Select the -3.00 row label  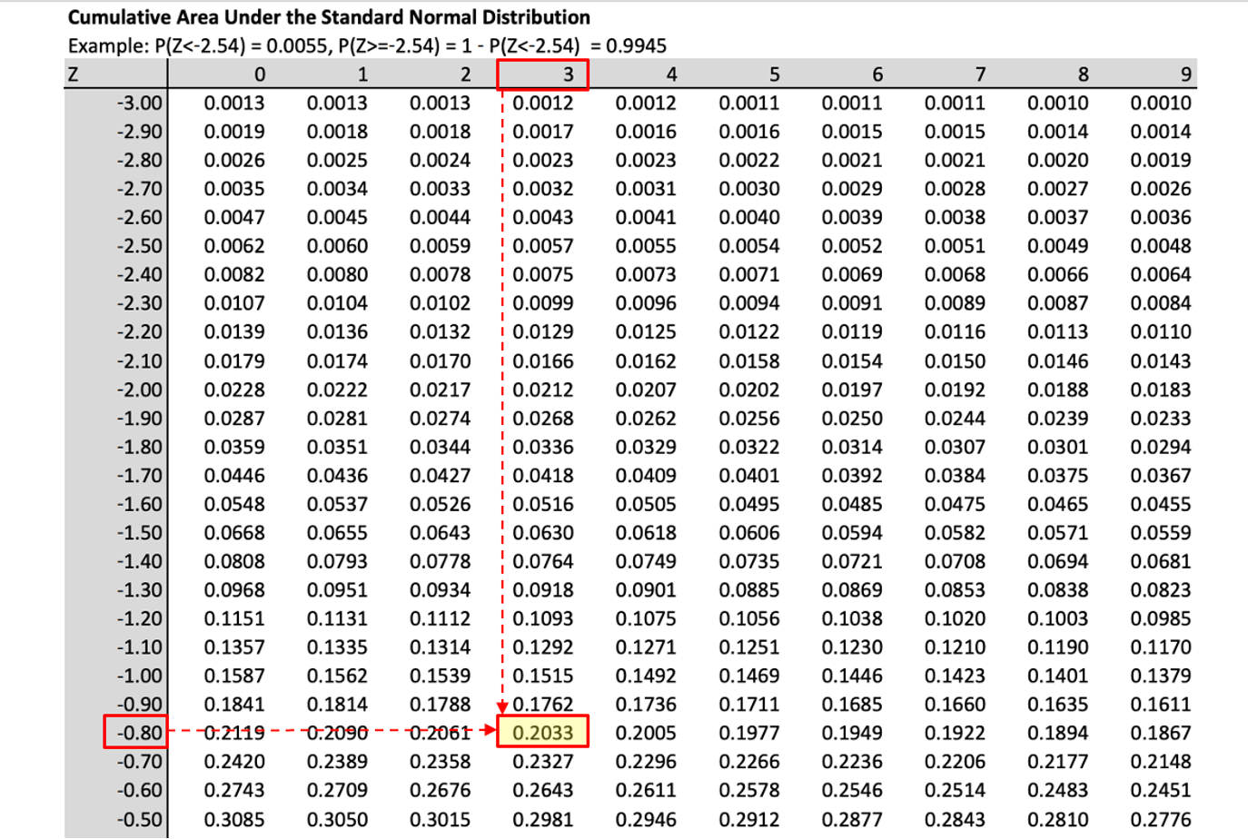[139, 103]
